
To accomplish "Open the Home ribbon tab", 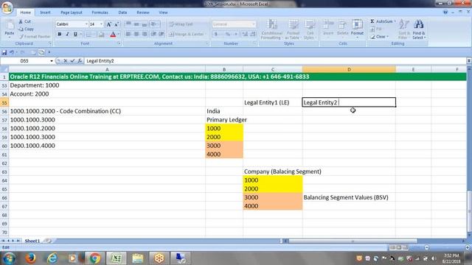I will pyautogui.click(x=25, y=13).
